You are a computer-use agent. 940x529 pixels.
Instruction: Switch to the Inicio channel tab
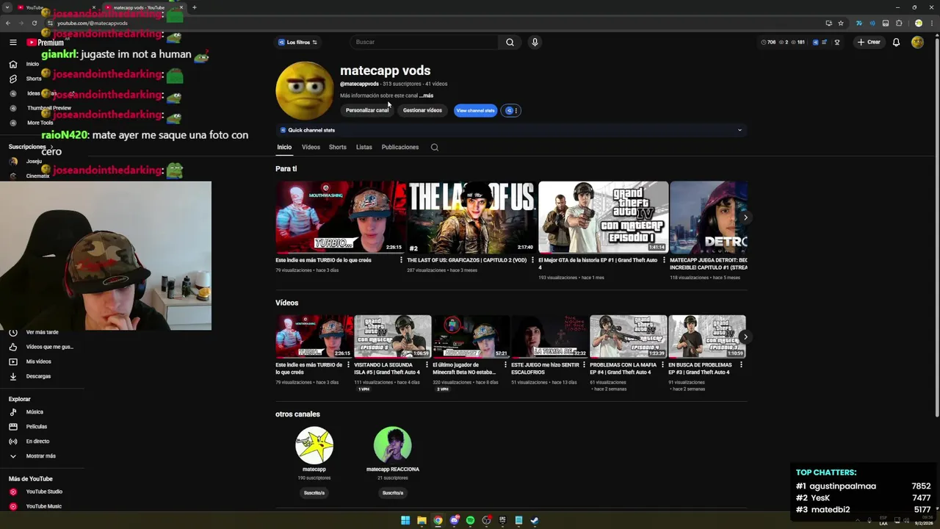284,147
